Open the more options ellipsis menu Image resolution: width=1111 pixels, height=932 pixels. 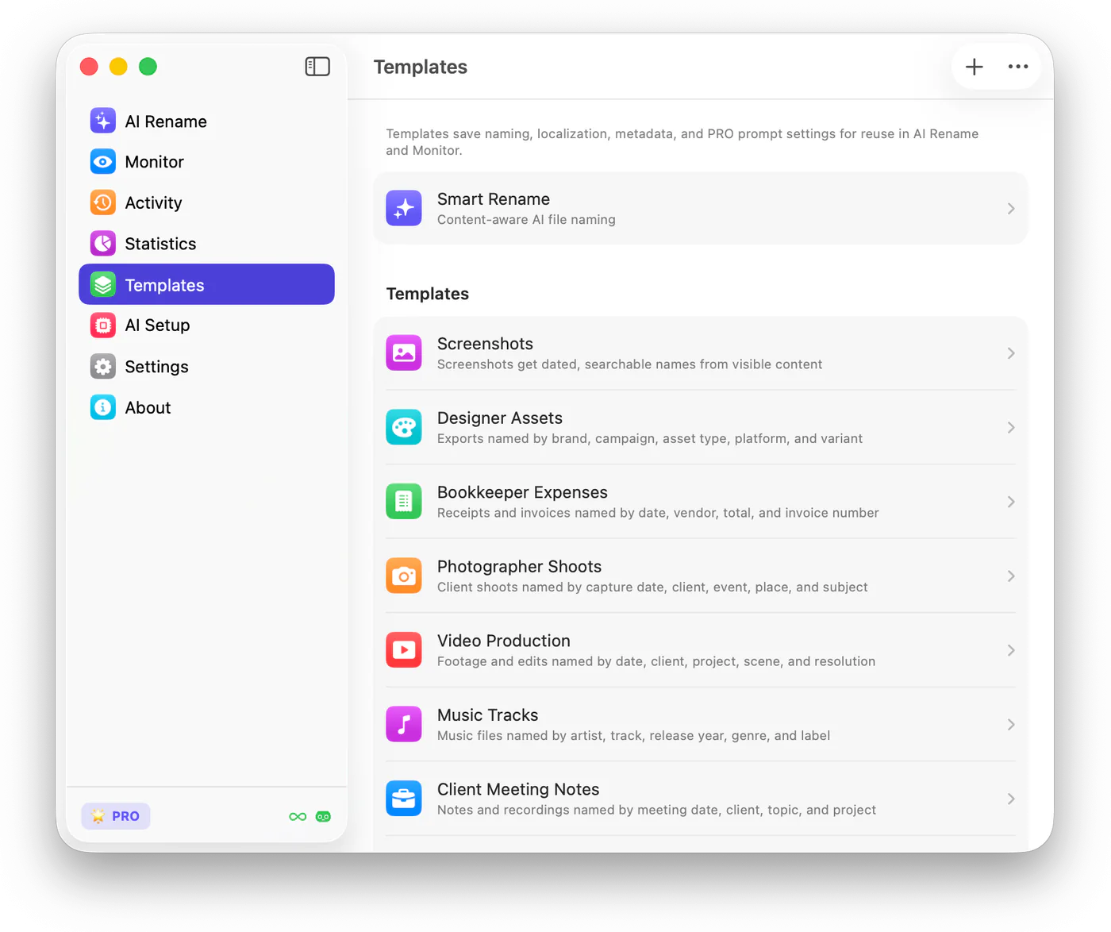[1018, 67]
